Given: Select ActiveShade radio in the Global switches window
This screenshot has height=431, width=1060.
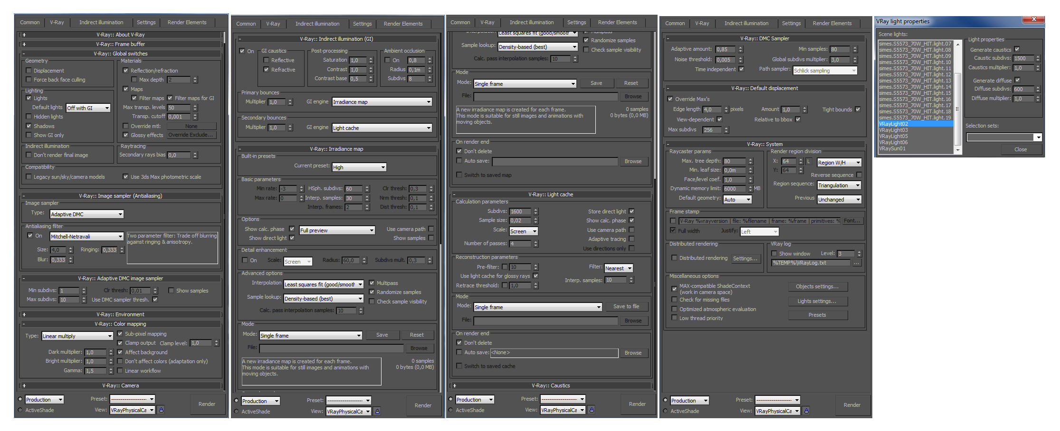Looking at the screenshot, I should [x=20, y=410].
